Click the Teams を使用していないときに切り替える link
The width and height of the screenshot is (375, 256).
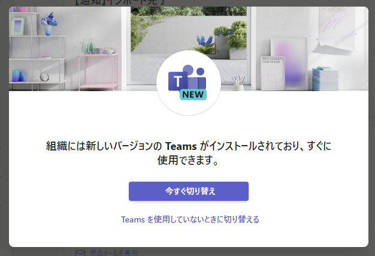click(190, 219)
